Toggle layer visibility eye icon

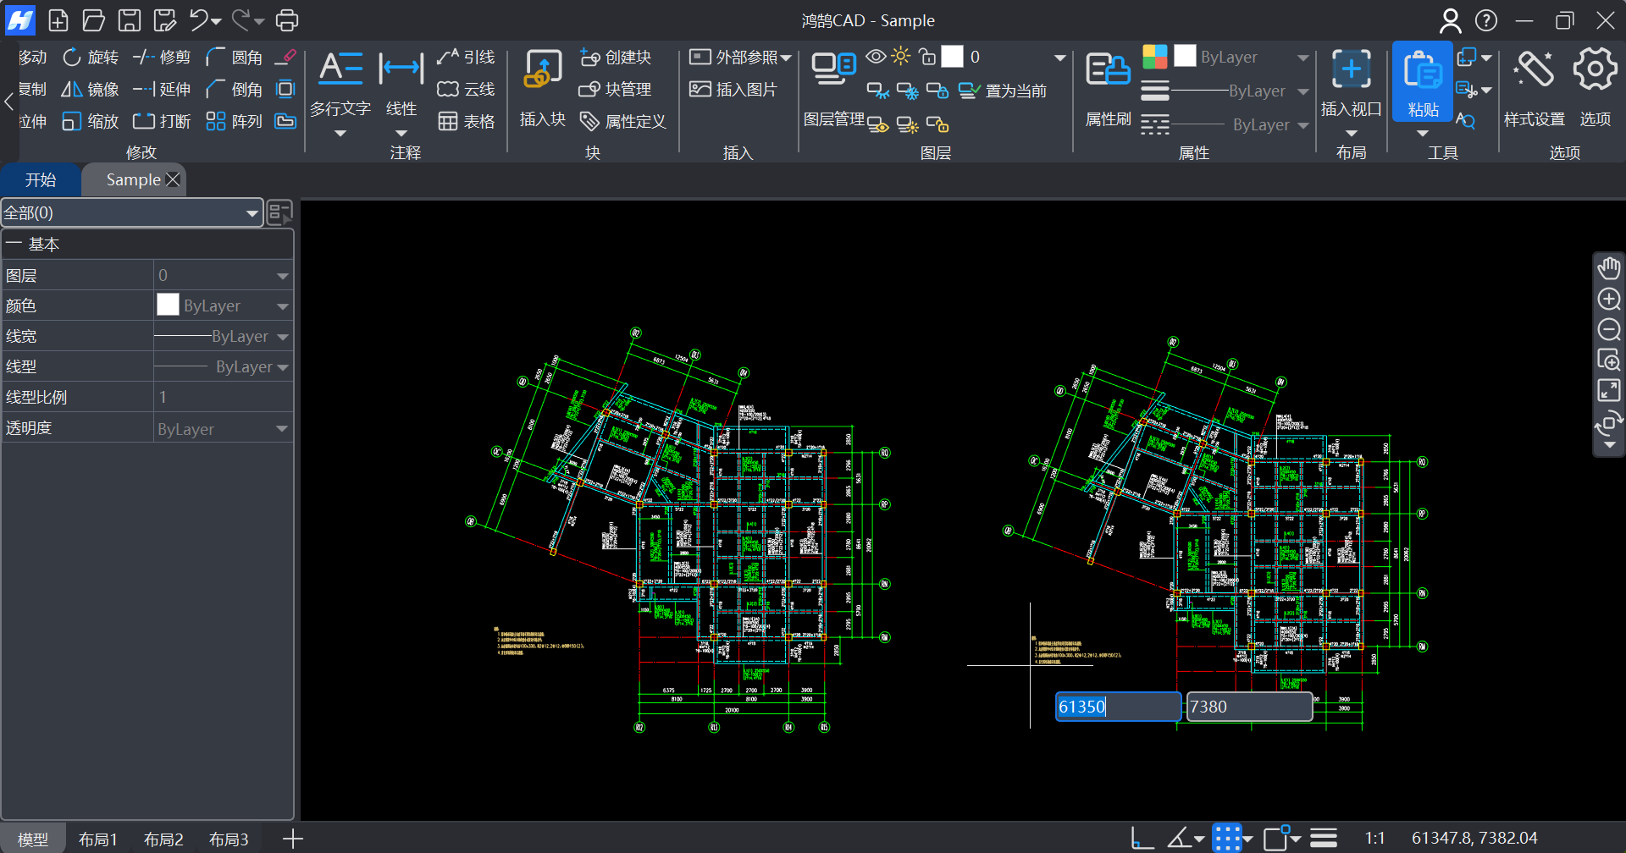pos(877,57)
